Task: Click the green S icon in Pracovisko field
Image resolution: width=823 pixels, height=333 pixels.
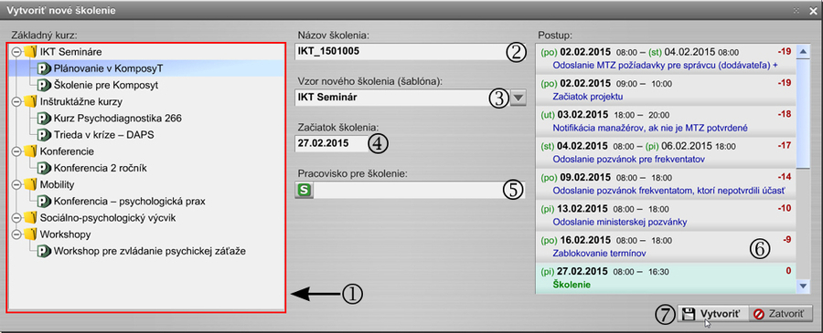Action: coord(305,190)
